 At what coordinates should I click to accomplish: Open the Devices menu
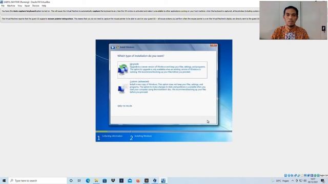[35, 6]
